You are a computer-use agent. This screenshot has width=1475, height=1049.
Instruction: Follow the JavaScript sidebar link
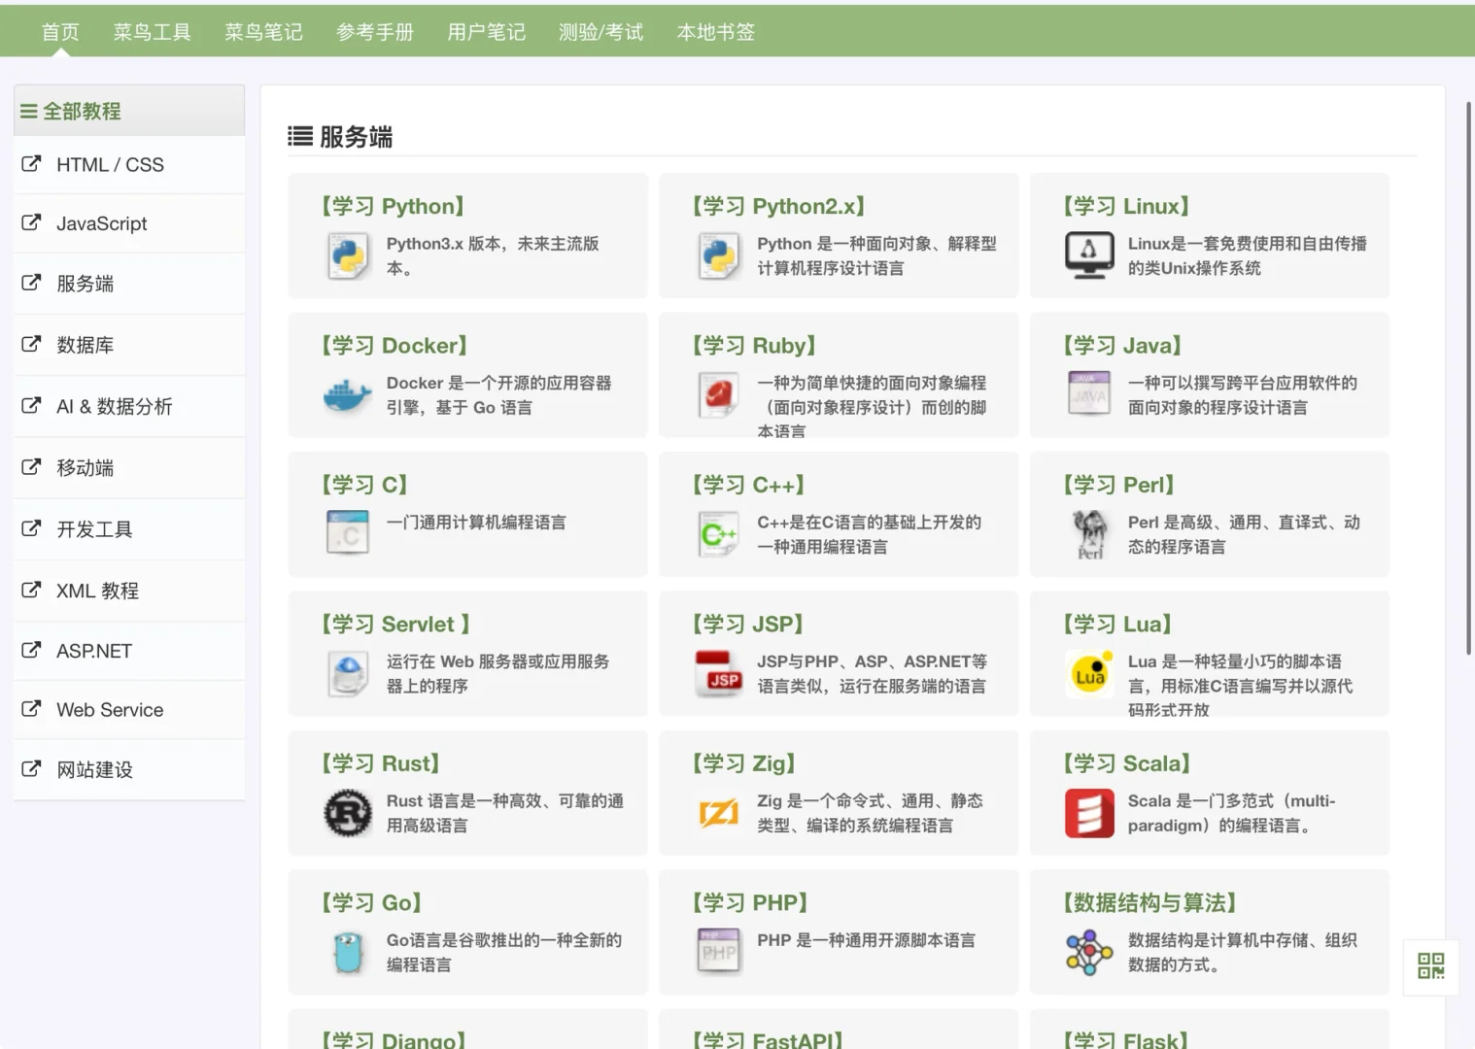tap(102, 223)
